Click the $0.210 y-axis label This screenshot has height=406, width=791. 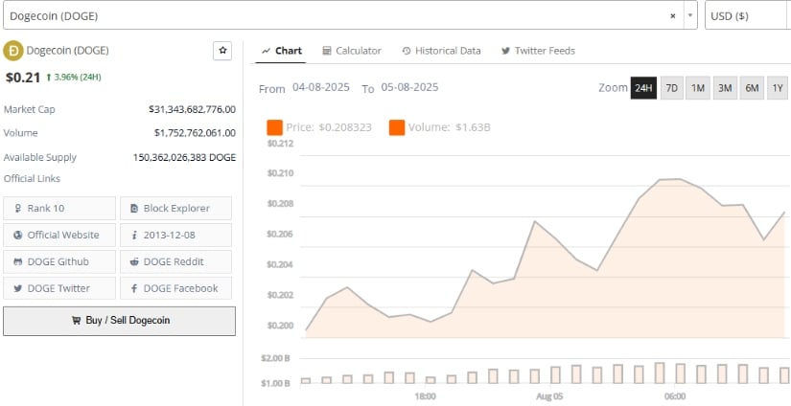pyautogui.click(x=280, y=173)
